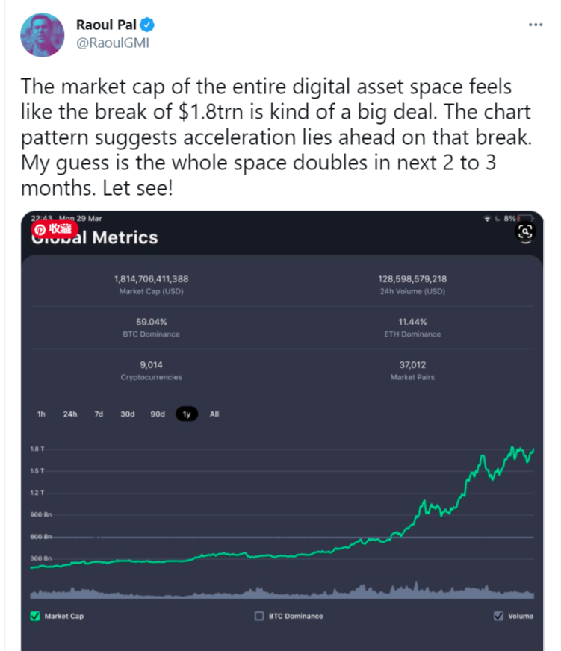Click the green market cap chart line
The image size is (561, 651).
424,508
